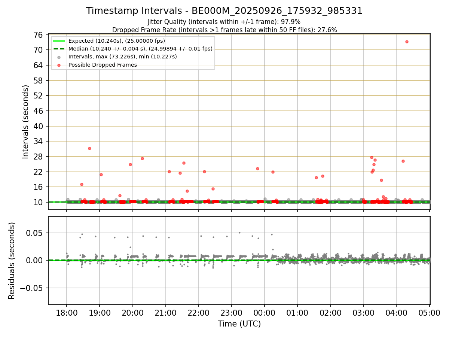Click legend entry 'Possible Dropped Frames'
449x337 pixels.
pos(103,65)
